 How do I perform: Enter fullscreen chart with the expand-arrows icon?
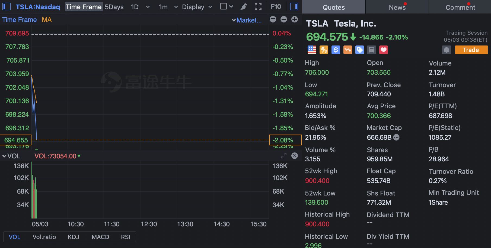pyautogui.click(x=258, y=7)
